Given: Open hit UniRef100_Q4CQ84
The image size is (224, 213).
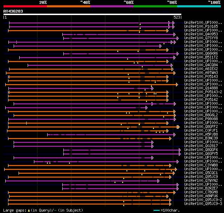Looking at the screenshot, I should pos(201,65).
